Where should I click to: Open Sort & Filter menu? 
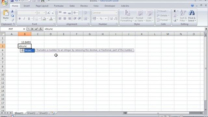(x=183, y=16)
